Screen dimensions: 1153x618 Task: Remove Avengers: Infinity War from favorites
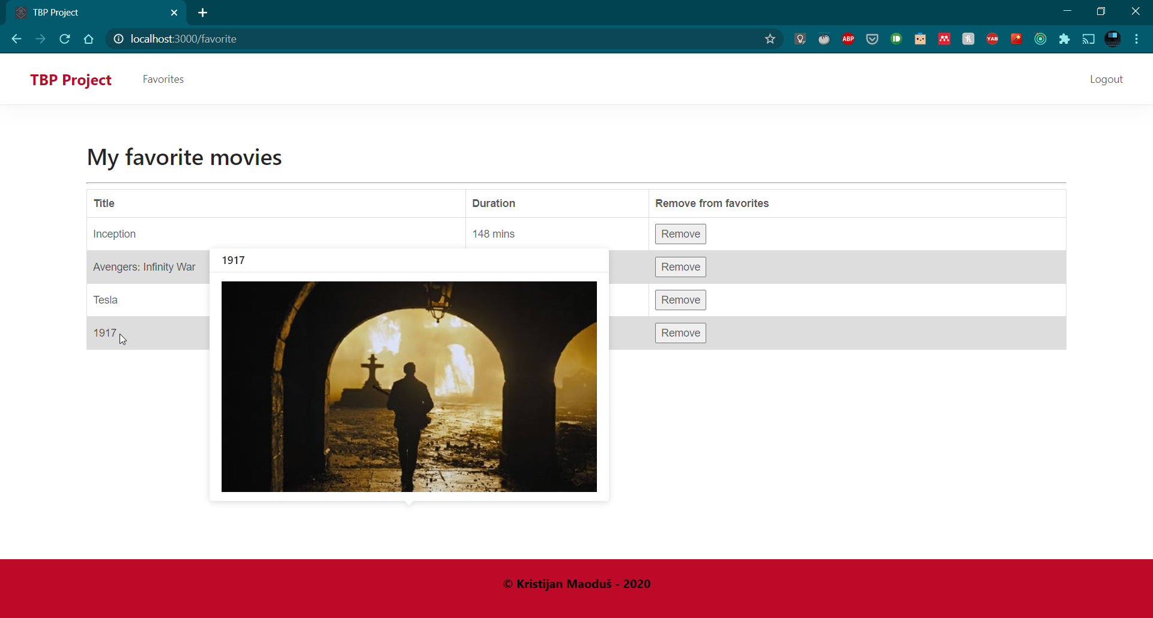coord(680,267)
